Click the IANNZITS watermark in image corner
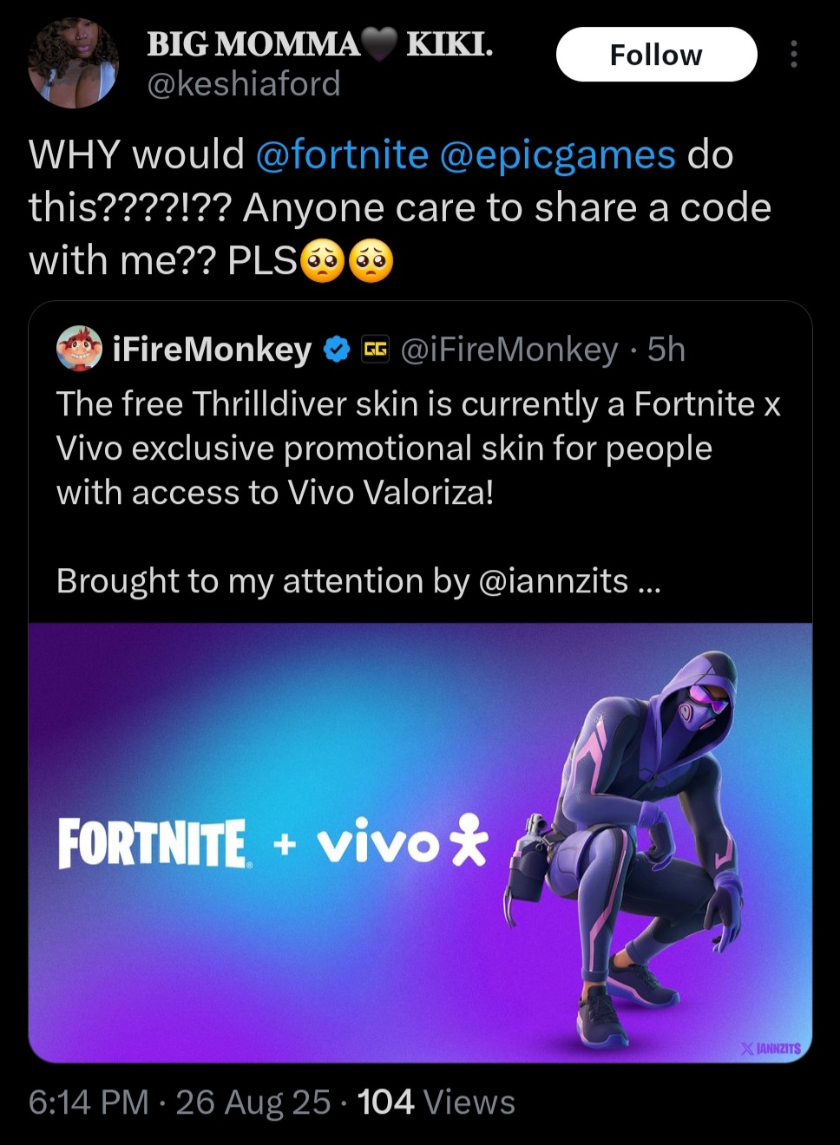The width and height of the screenshot is (840, 1145). (x=770, y=1048)
